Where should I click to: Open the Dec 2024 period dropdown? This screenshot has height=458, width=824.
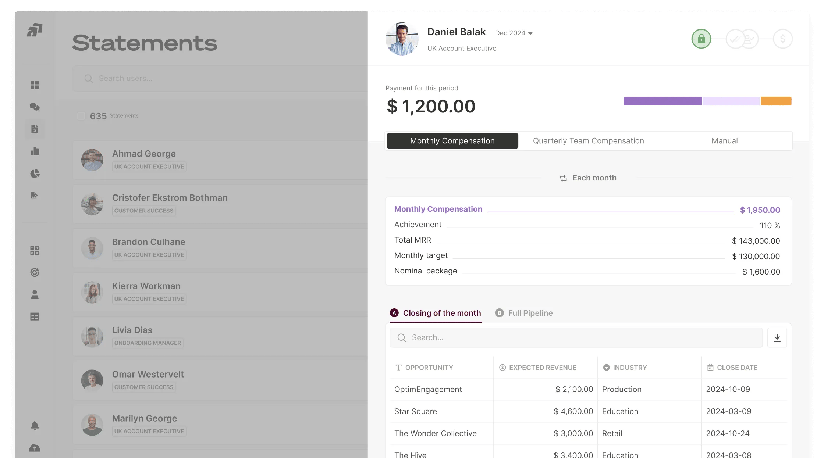pos(514,33)
